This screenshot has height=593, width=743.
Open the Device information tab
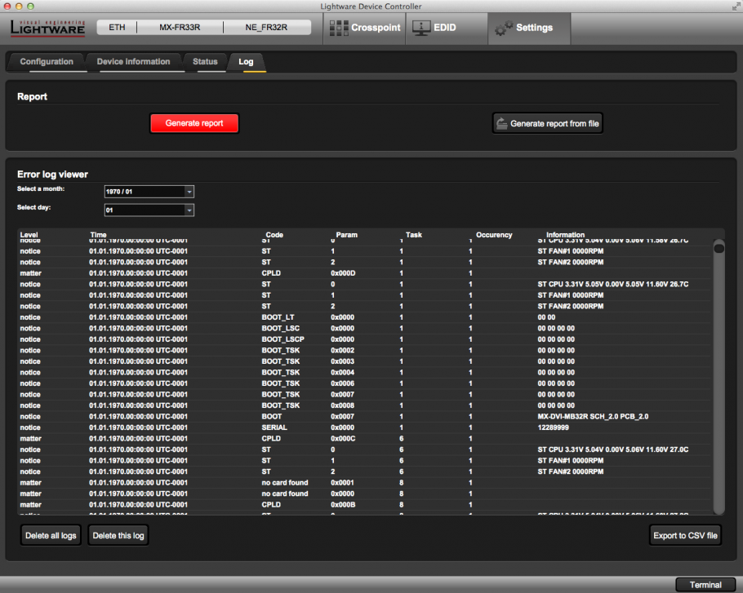tap(133, 62)
